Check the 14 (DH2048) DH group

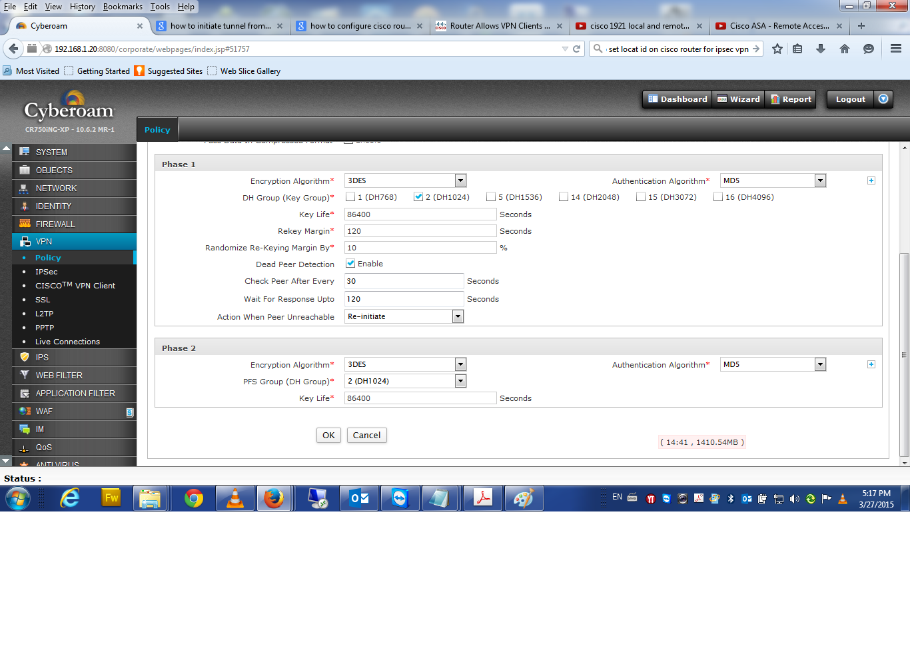tap(564, 196)
